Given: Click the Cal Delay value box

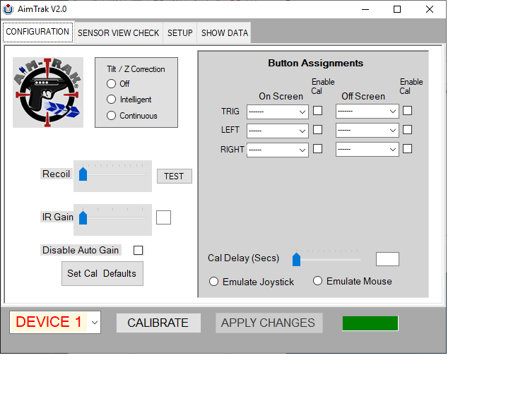Looking at the screenshot, I should click(387, 259).
